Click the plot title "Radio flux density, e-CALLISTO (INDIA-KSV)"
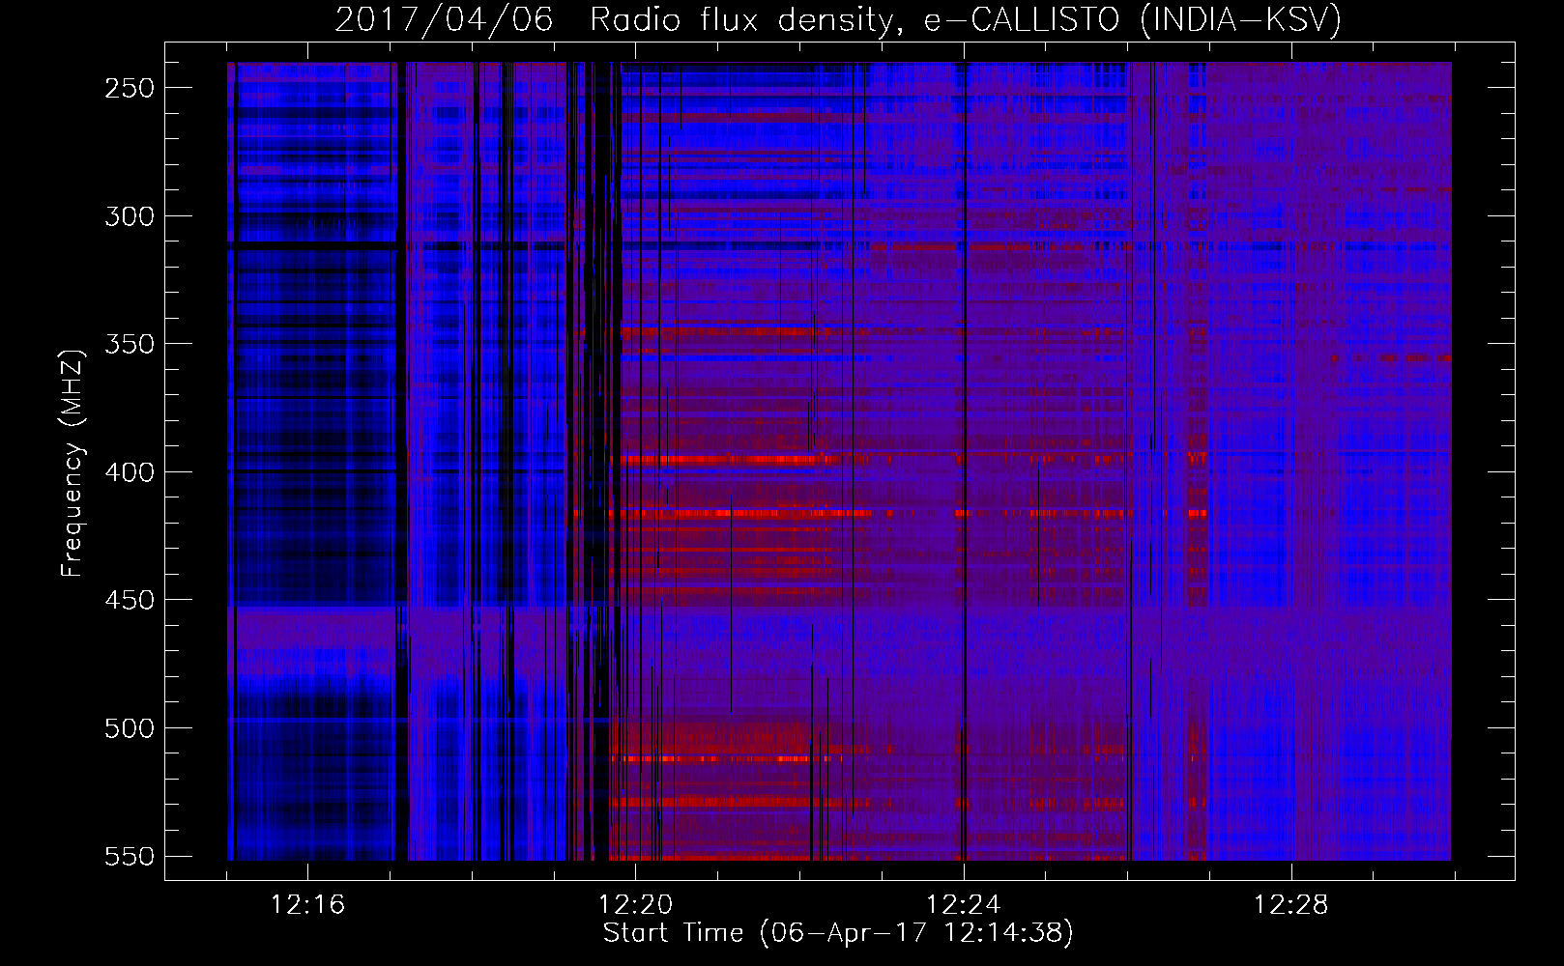1564x966 pixels. [x=966, y=19]
